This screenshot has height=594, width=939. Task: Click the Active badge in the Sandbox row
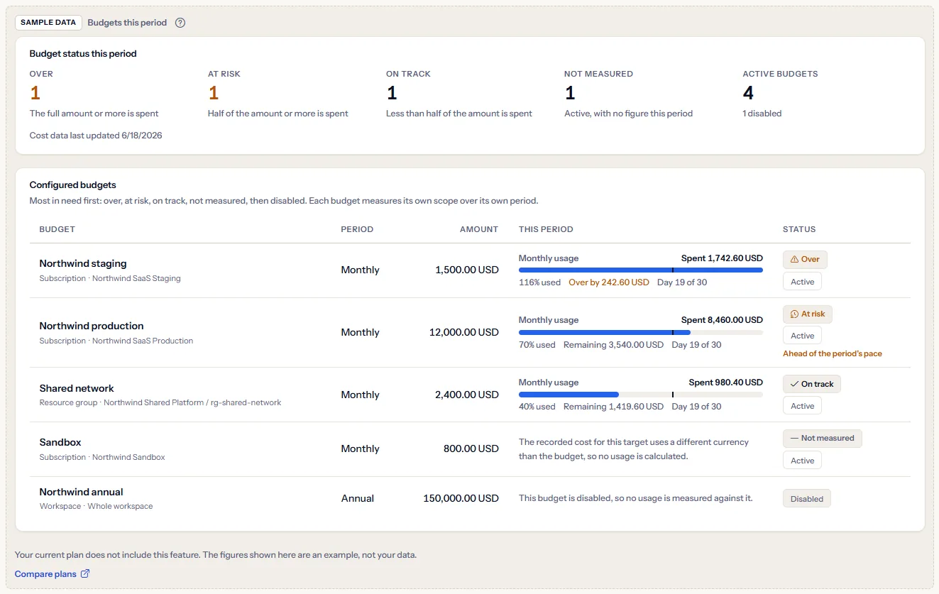coord(803,461)
